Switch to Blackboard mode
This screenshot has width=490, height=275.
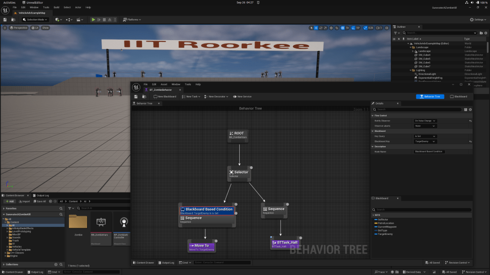coord(458,96)
